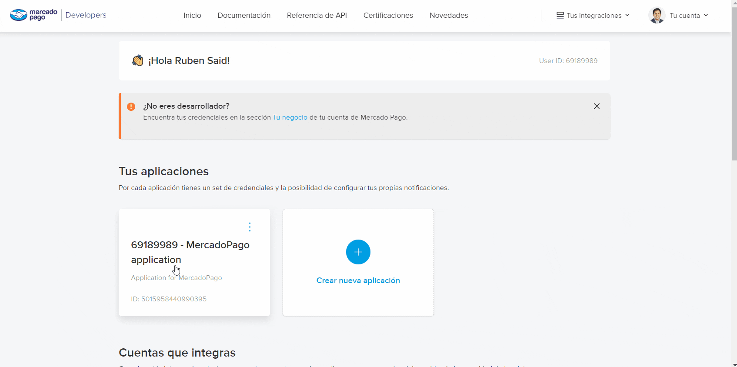Image resolution: width=737 pixels, height=367 pixels.
Task: Open the 69189989 - MercadoPago application card
Action: [x=190, y=252]
